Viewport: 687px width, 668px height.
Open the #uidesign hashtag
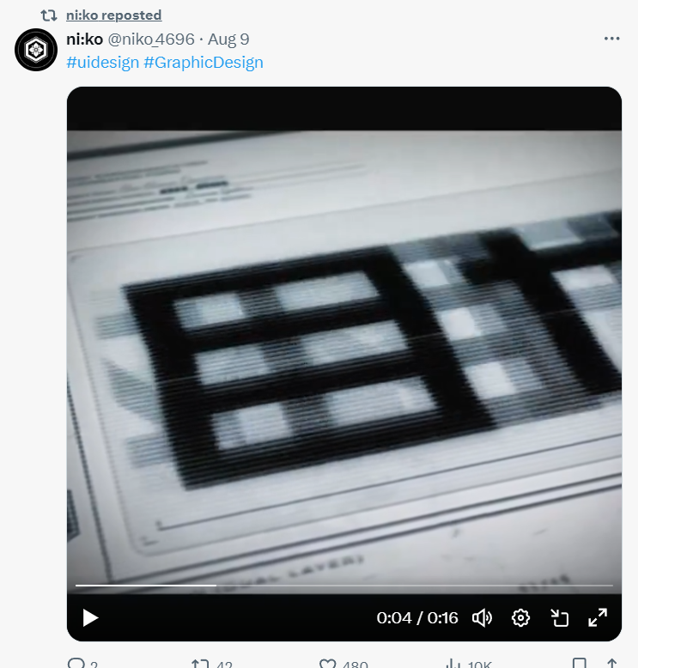click(x=102, y=62)
